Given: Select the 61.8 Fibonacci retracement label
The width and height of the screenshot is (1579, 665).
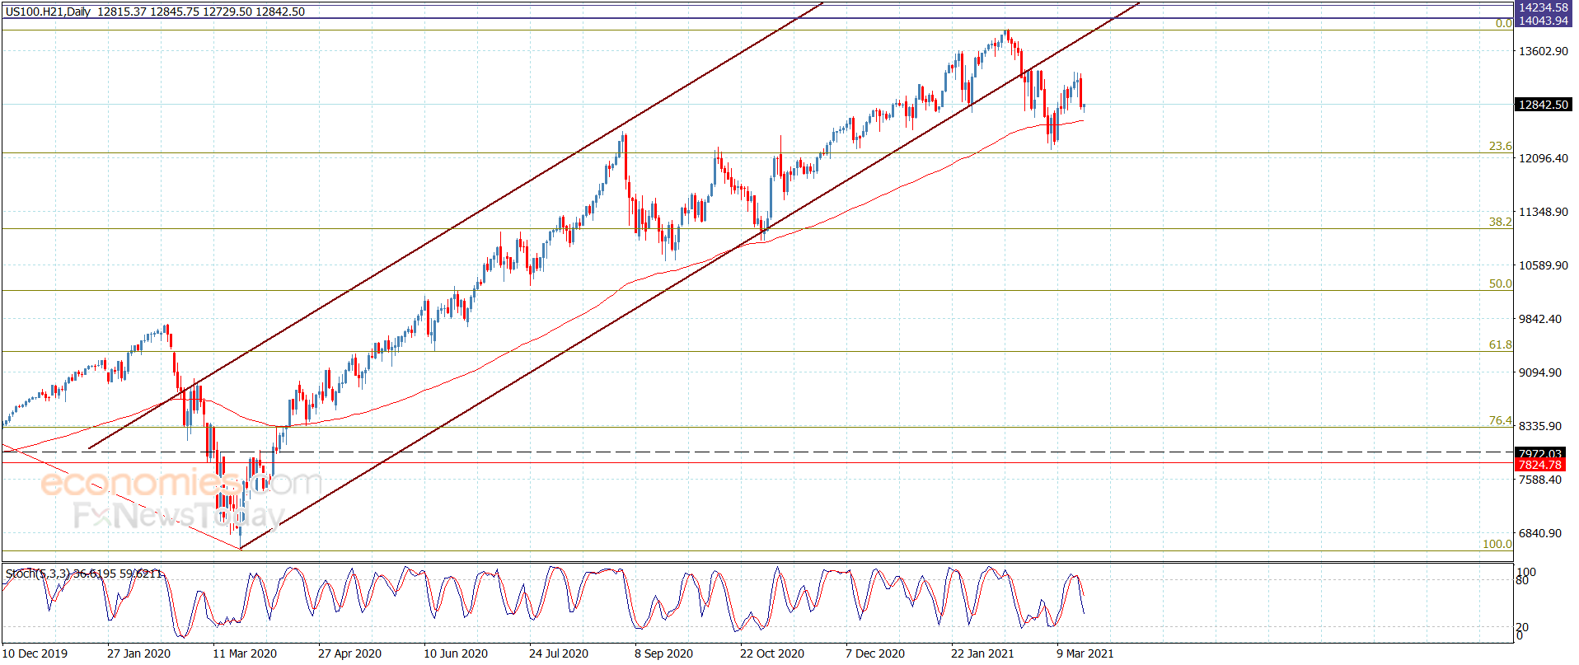Looking at the screenshot, I should [x=1500, y=344].
